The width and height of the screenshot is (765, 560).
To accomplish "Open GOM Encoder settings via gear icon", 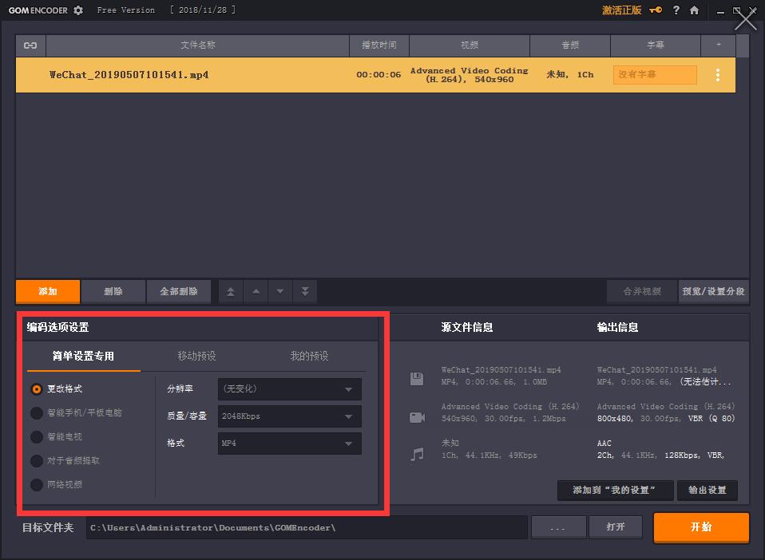I will (77, 10).
